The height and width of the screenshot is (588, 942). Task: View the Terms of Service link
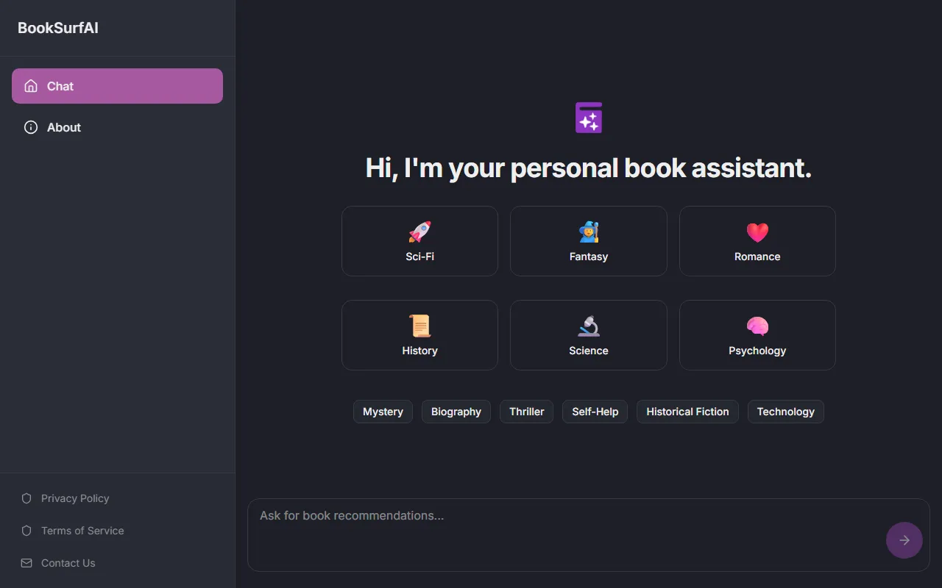pyautogui.click(x=82, y=531)
